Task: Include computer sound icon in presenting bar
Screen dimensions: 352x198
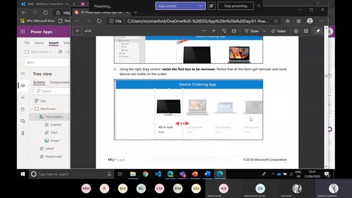Action: [x=211, y=6]
